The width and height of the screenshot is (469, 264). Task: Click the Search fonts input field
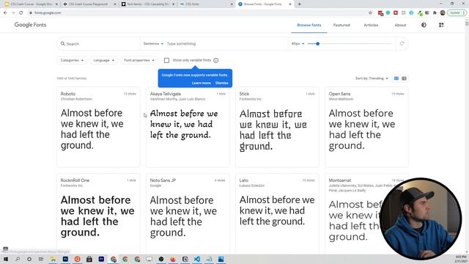pyautogui.click(x=99, y=44)
